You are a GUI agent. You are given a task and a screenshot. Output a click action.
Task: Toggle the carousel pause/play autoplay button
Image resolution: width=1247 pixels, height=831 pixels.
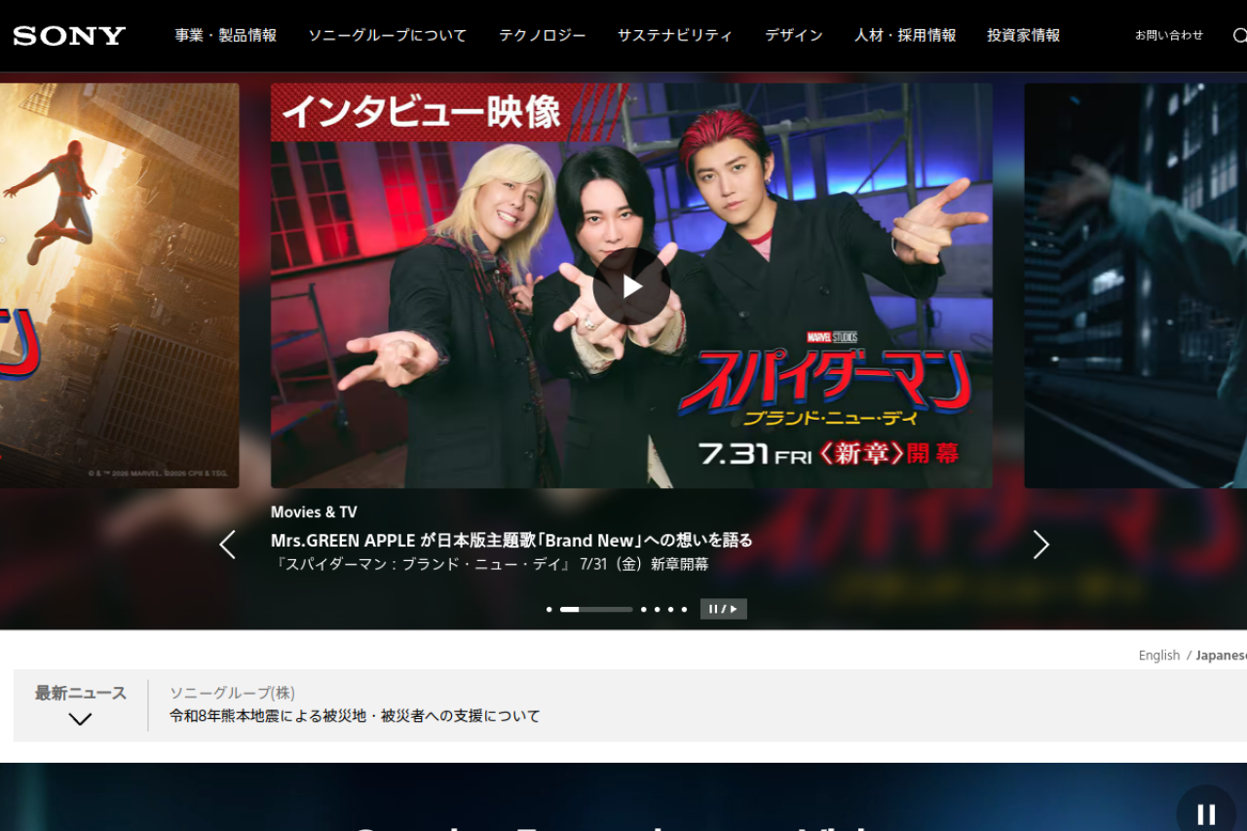point(724,609)
